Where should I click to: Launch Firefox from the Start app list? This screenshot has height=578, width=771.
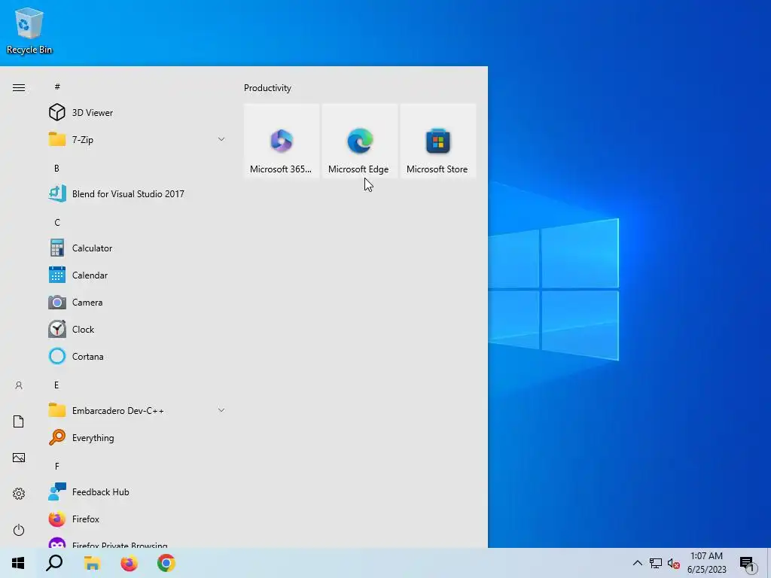pyautogui.click(x=136, y=519)
